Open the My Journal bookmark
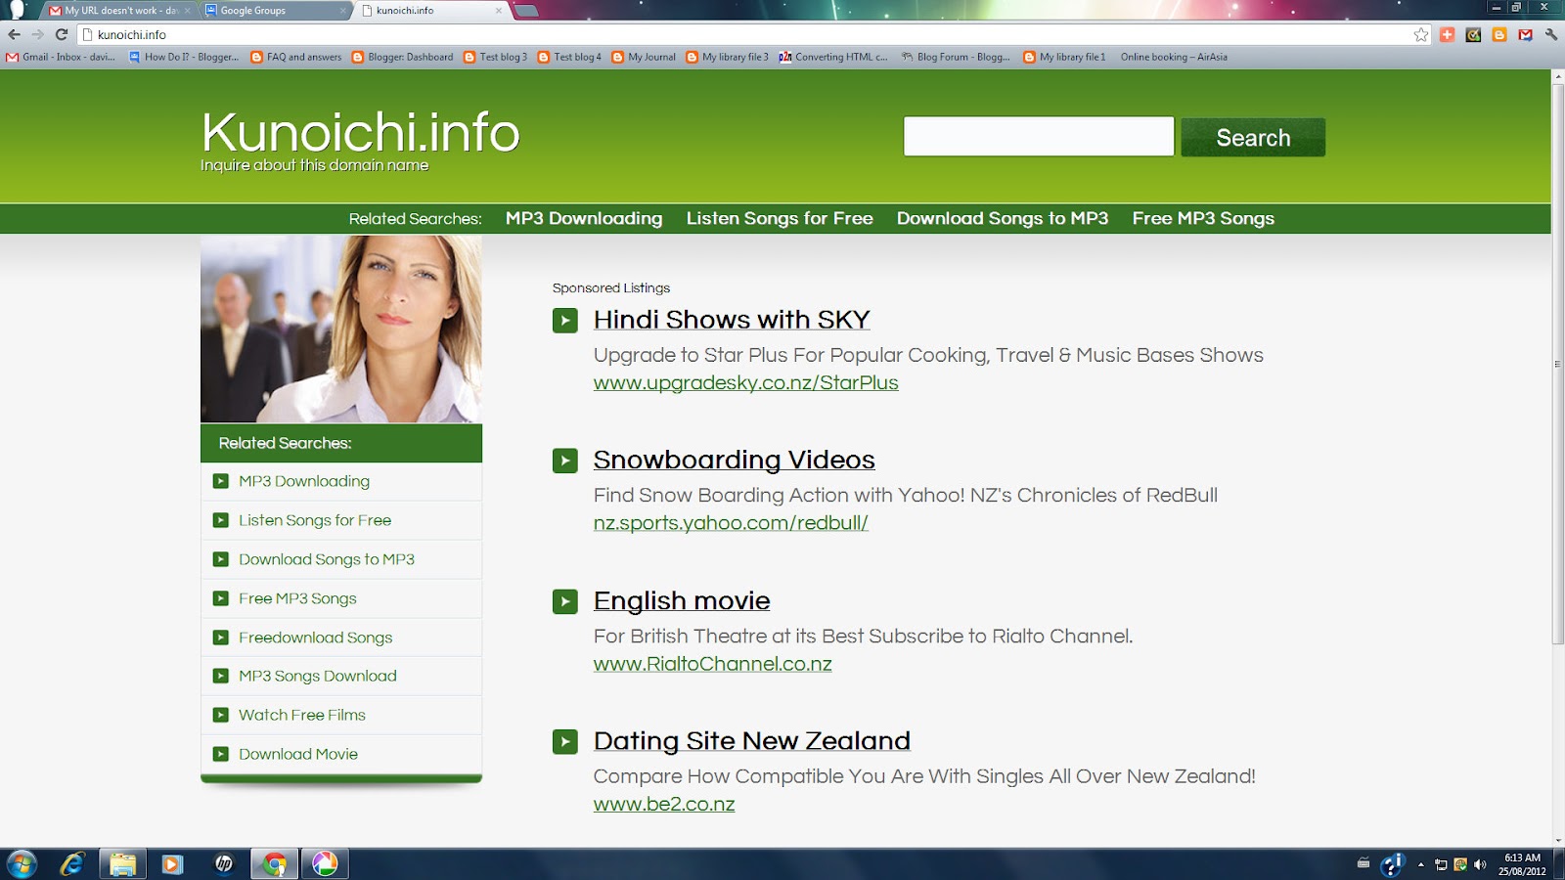This screenshot has width=1565, height=880. (644, 57)
